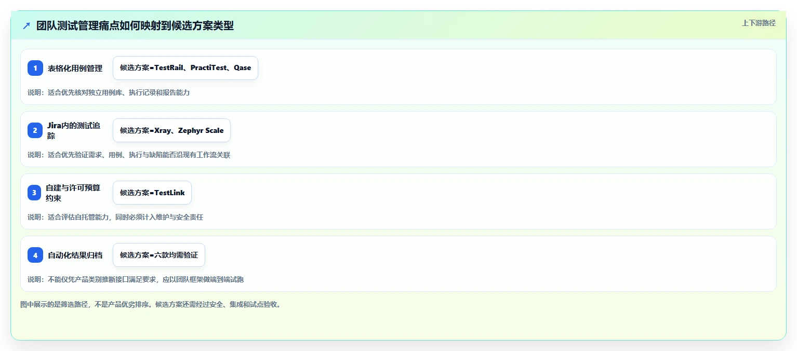Click the number 3 badge
Screen dimensions: 797x351
[34, 193]
